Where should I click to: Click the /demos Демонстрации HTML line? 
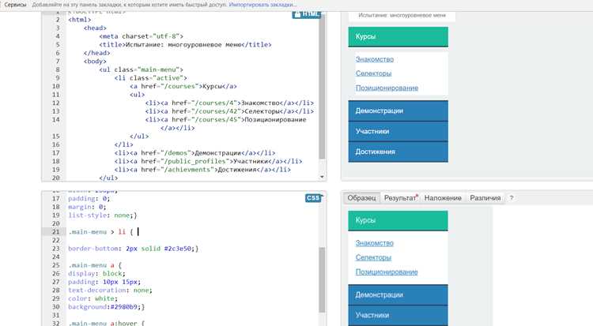pos(195,153)
